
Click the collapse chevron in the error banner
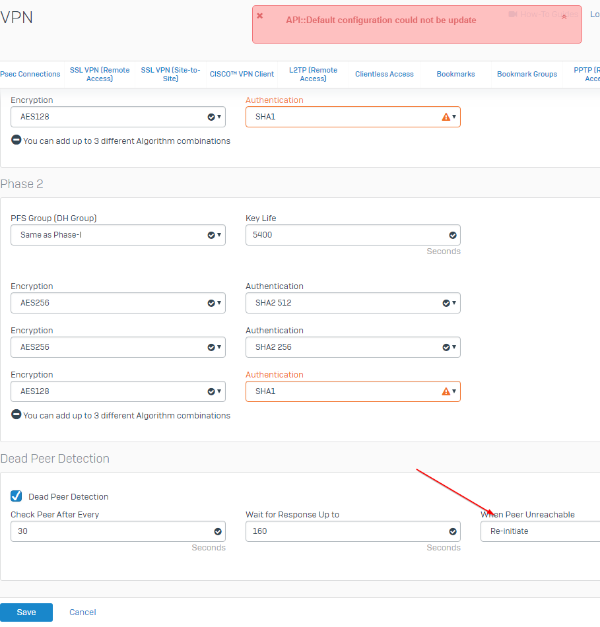click(x=564, y=18)
